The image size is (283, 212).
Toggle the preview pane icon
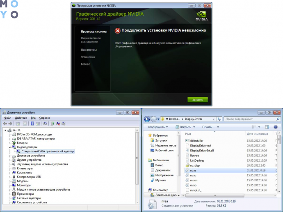(267, 127)
